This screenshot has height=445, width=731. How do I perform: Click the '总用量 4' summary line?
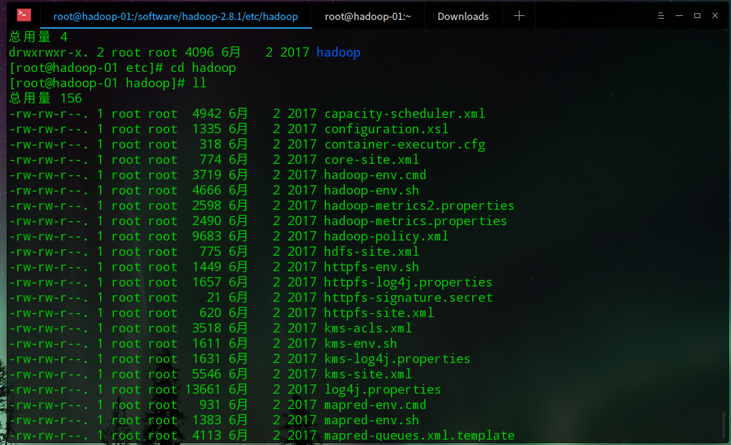[38, 37]
